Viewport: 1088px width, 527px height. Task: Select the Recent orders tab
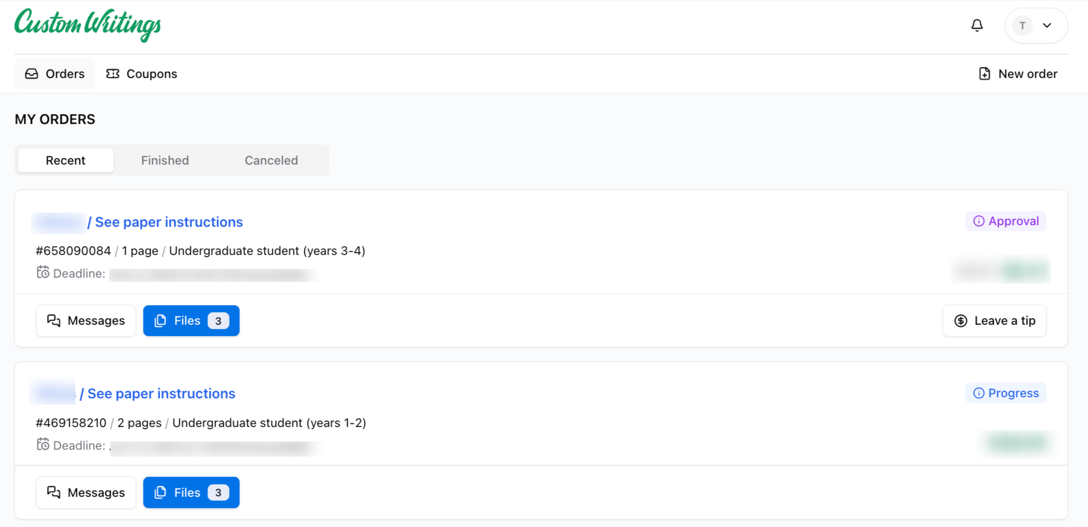(66, 160)
